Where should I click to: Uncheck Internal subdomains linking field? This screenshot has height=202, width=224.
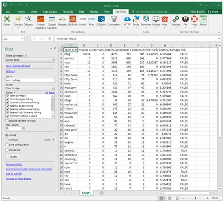(x=8, y=102)
